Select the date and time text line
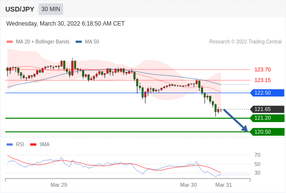 click(65, 24)
